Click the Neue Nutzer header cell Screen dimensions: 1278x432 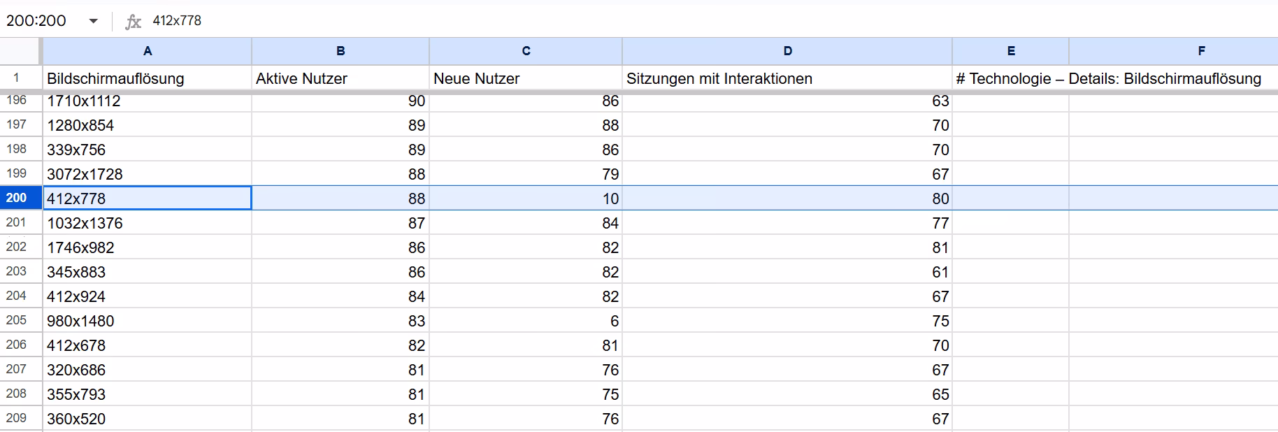[526, 78]
